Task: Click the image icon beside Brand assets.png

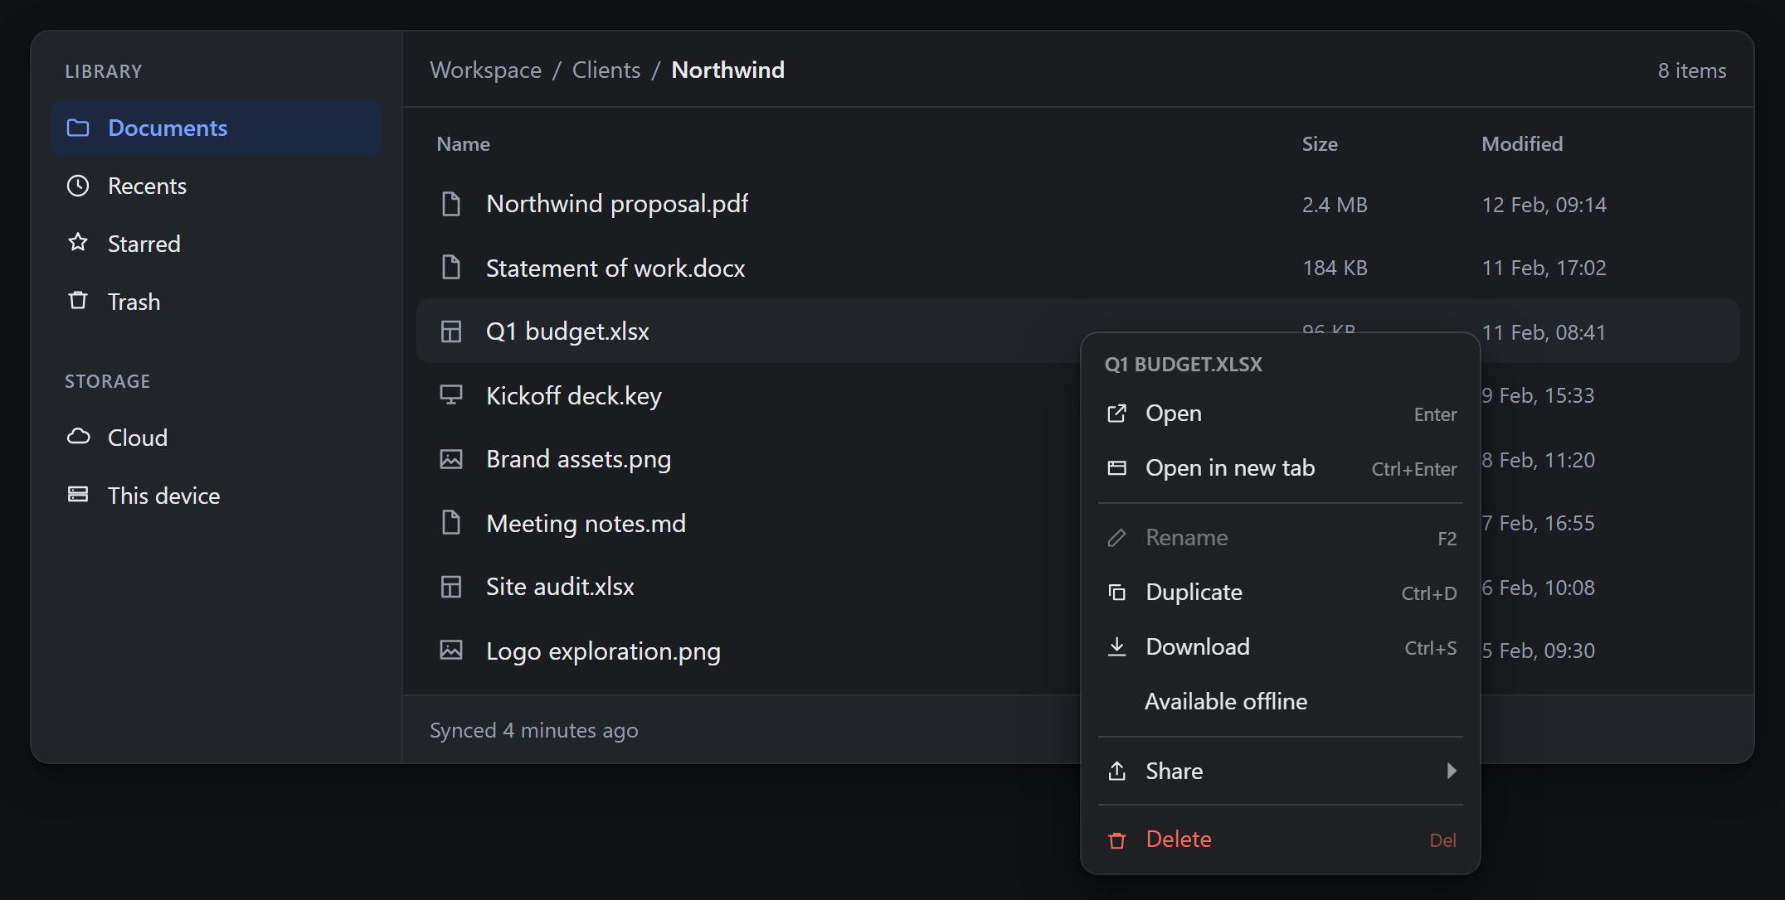Action: [x=451, y=459]
